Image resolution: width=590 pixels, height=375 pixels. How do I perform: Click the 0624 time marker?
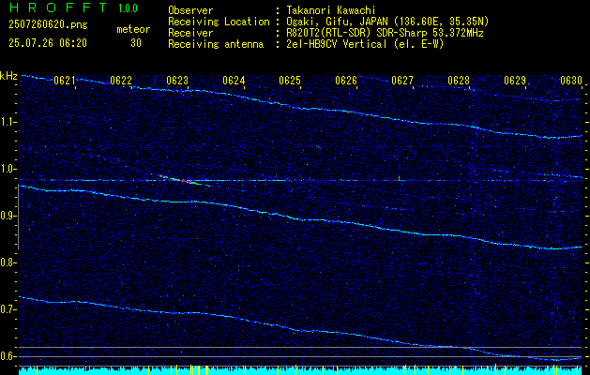tap(234, 81)
